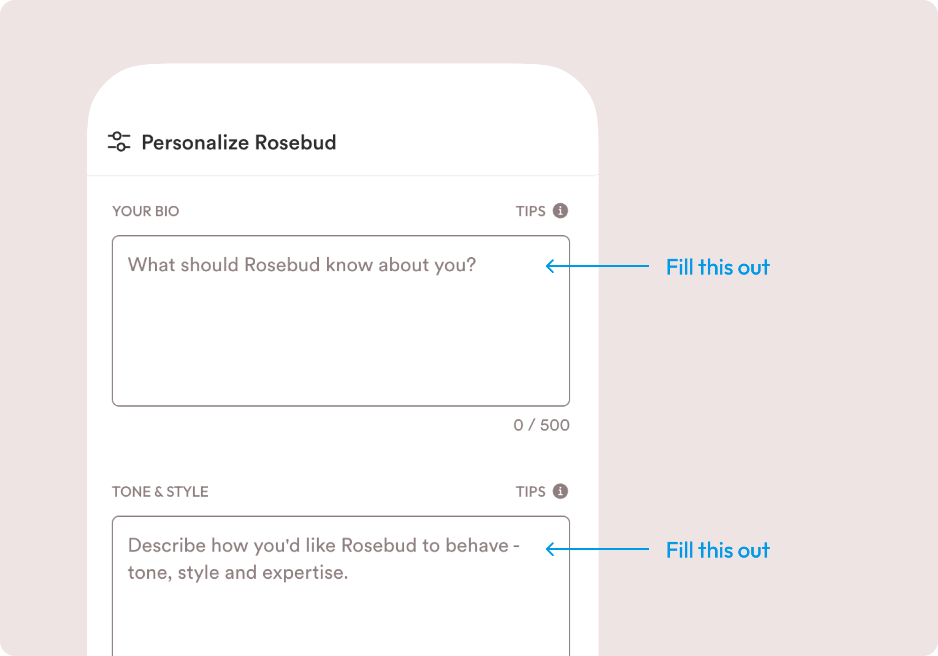This screenshot has width=938, height=656.
Task: Open the Tone & Style tips info icon
Action: [x=560, y=491]
